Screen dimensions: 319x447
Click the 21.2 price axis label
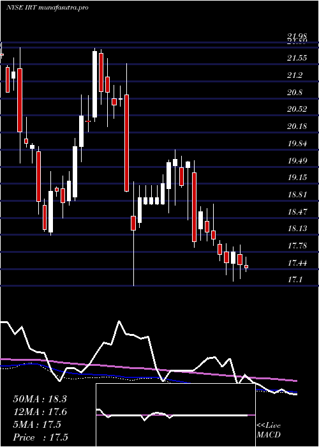[x=295, y=75]
